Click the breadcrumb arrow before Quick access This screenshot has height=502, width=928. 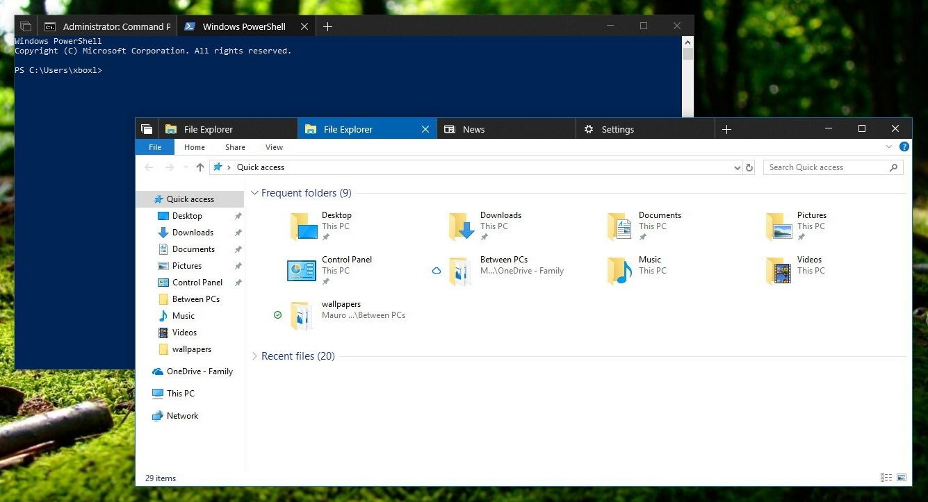[x=229, y=167]
